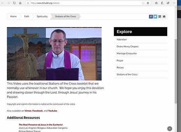Open the Vimeo video link
This screenshot has width=181, height=132.
[28, 111]
